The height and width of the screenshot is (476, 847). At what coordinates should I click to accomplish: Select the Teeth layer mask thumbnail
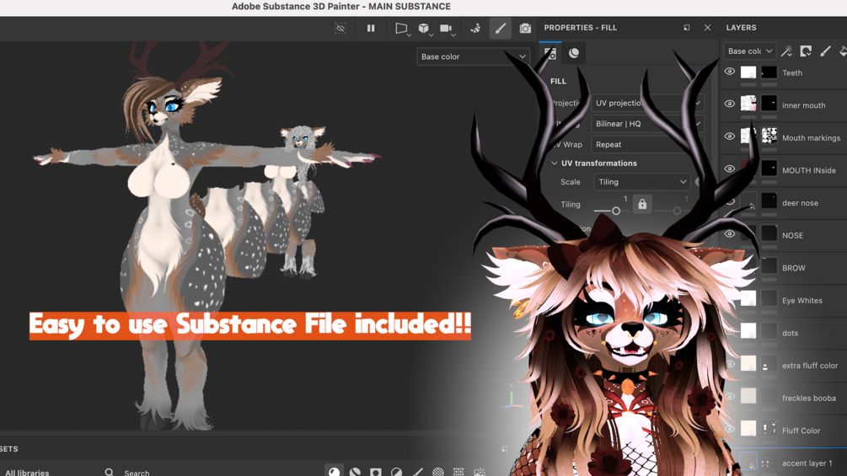(x=769, y=72)
